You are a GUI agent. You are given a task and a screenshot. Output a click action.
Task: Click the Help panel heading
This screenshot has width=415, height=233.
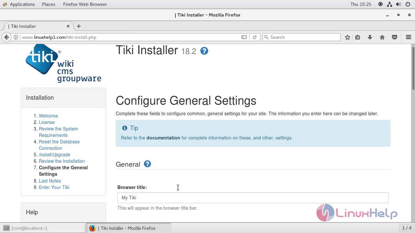(x=32, y=212)
